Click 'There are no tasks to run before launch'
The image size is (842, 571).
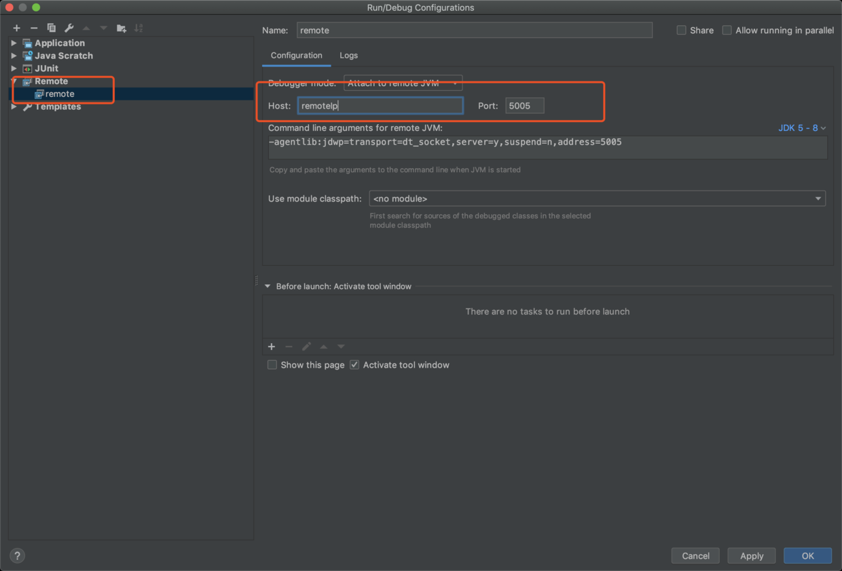pos(547,311)
